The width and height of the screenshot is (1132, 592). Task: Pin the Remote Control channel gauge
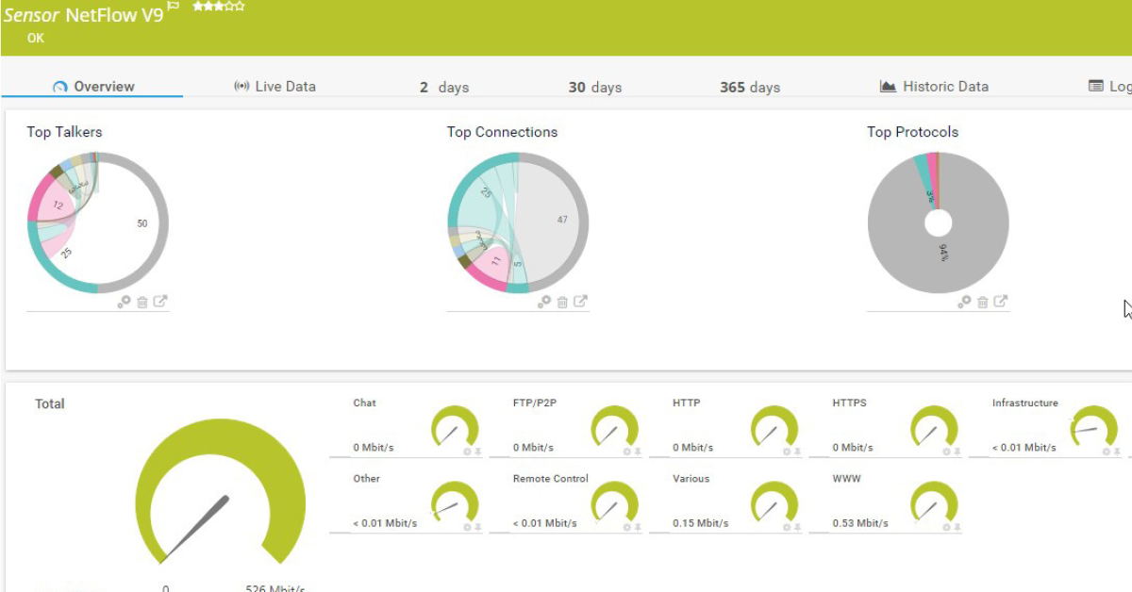(x=638, y=527)
